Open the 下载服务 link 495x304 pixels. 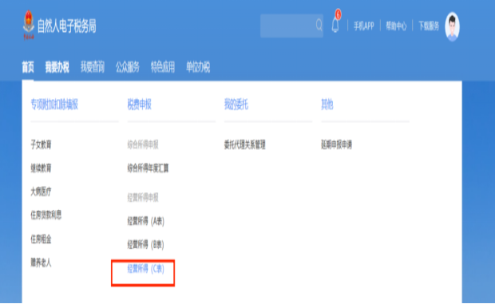[x=429, y=26]
